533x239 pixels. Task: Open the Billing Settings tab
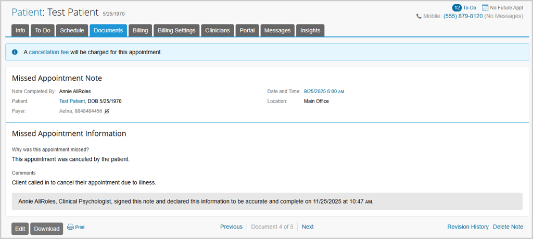click(176, 31)
